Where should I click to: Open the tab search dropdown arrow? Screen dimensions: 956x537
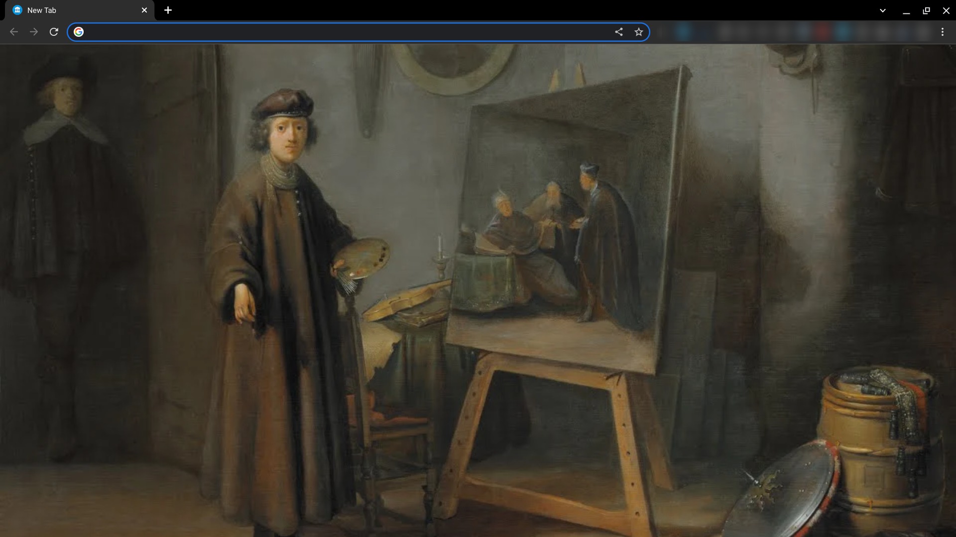click(882, 10)
